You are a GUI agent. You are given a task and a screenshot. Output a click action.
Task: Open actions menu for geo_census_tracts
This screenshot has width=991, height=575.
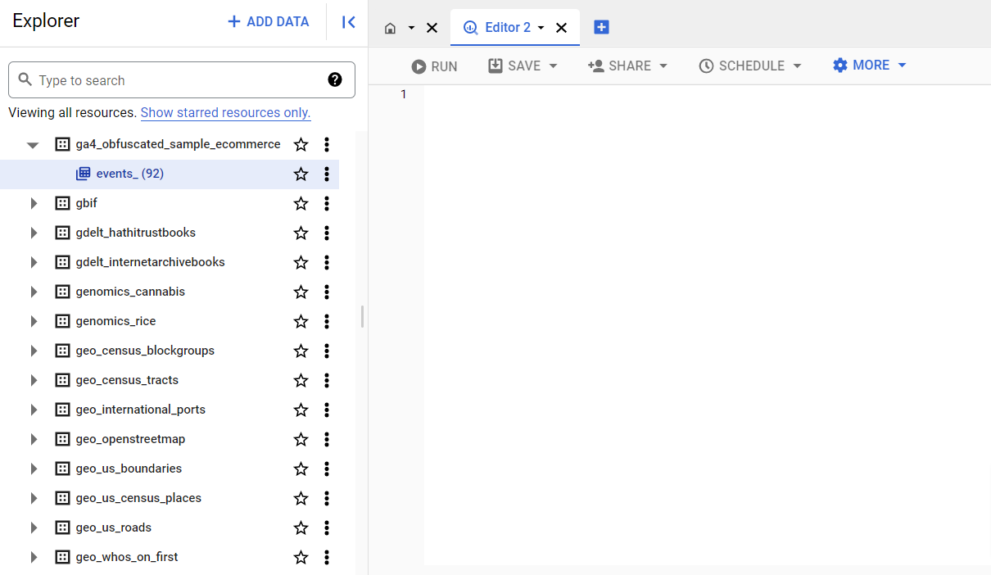326,380
